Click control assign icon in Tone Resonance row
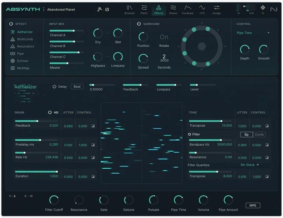This screenshot has width=283, height=218. tap(267, 158)
